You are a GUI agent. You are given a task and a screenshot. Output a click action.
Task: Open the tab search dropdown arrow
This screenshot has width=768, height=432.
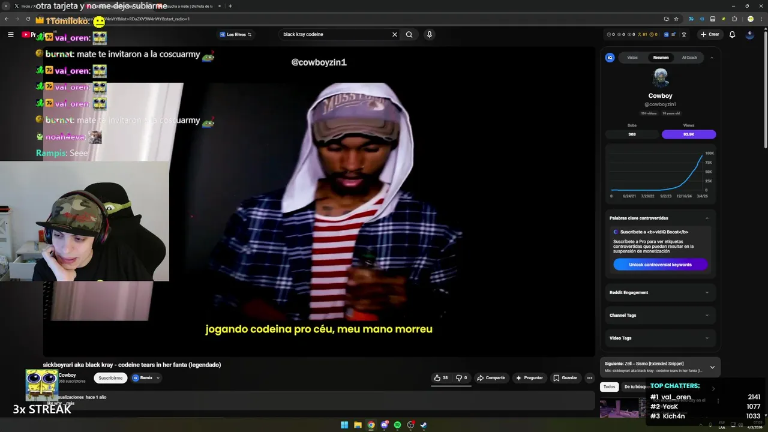pos(6,6)
